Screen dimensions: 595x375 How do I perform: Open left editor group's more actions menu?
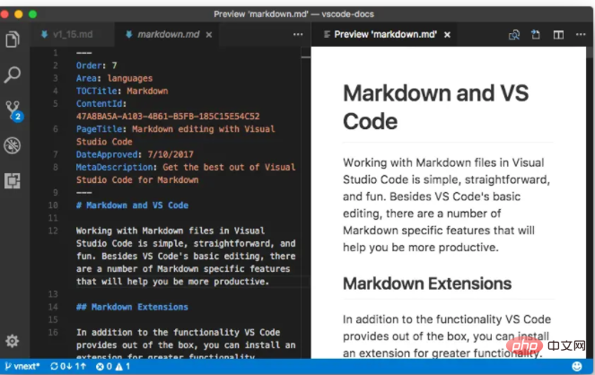298,35
